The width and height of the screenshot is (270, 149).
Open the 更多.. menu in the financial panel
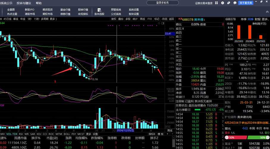click(x=266, y=19)
